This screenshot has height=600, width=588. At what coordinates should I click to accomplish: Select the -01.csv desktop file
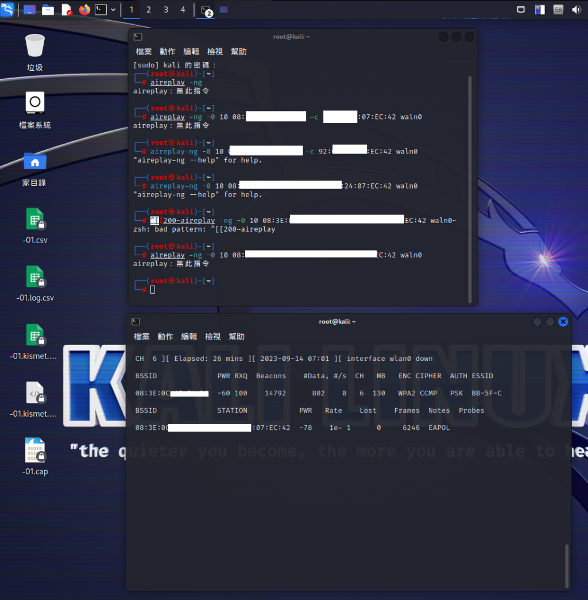35,226
